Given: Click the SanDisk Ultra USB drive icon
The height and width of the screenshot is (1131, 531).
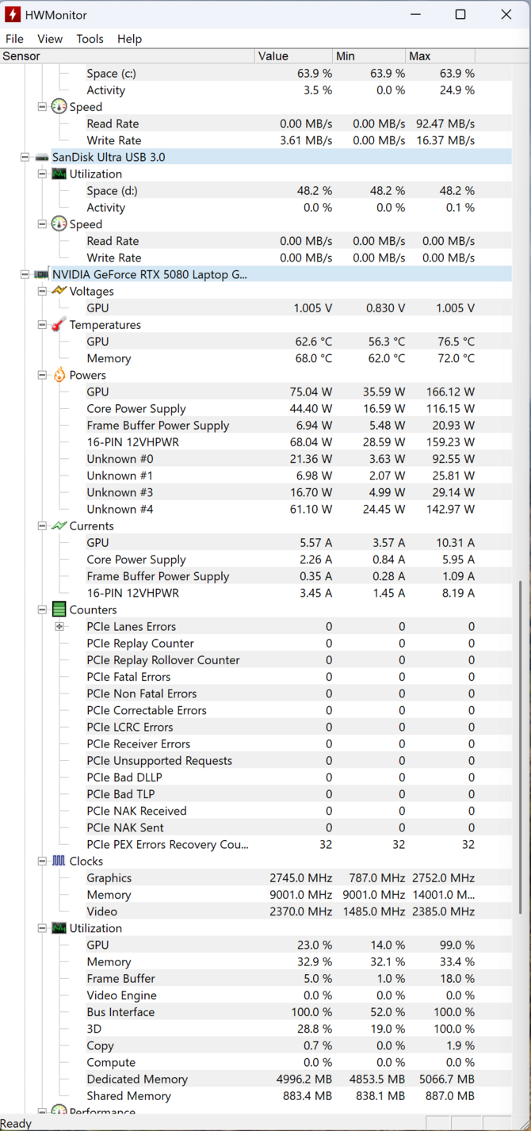Looking at the screenshot, I should click(x=42, y=157).
